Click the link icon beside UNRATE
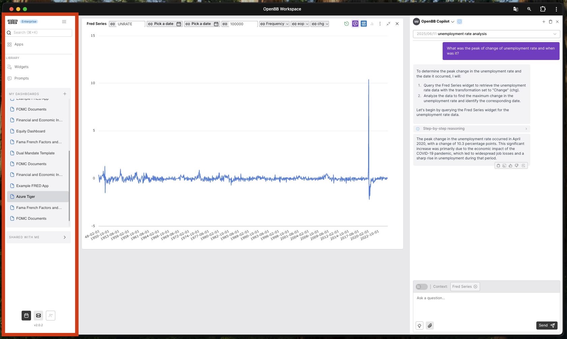Viewport: 567px width, 339px height. click(x=113, y=24)
